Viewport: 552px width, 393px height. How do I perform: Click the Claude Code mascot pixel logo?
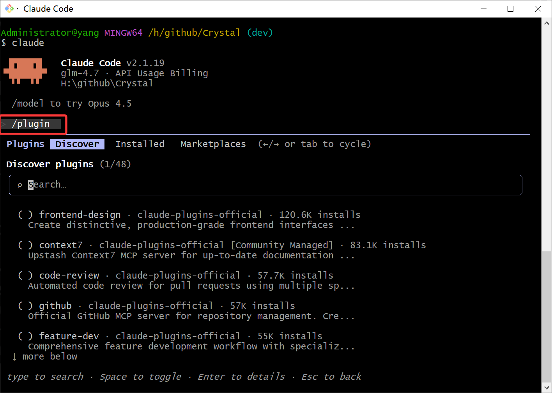point(25,71)
